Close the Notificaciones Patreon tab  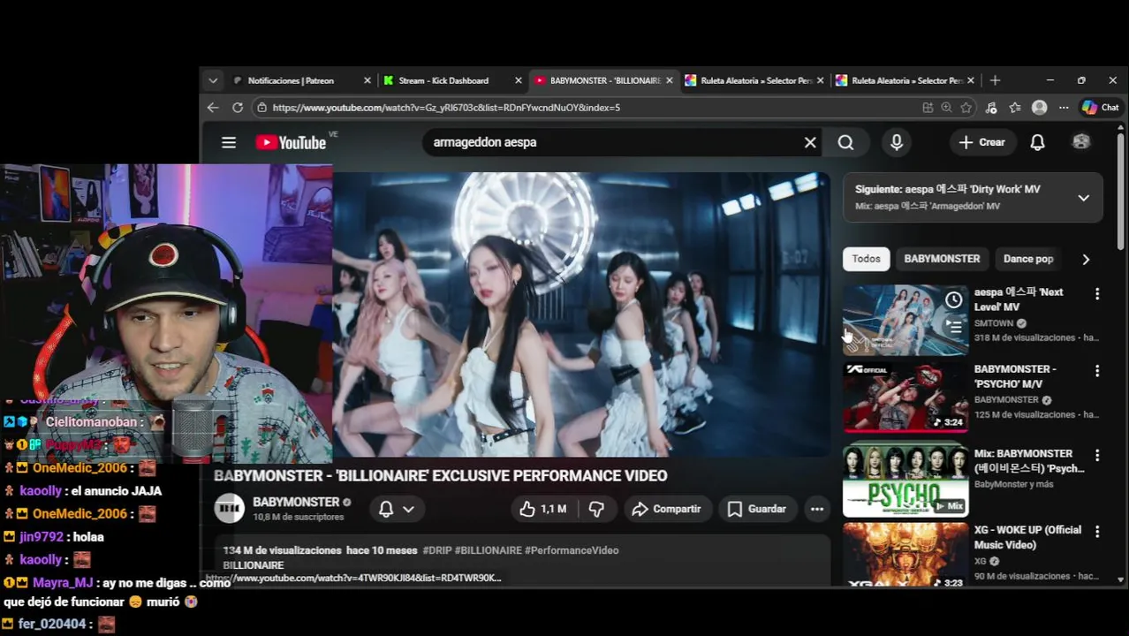367,80
